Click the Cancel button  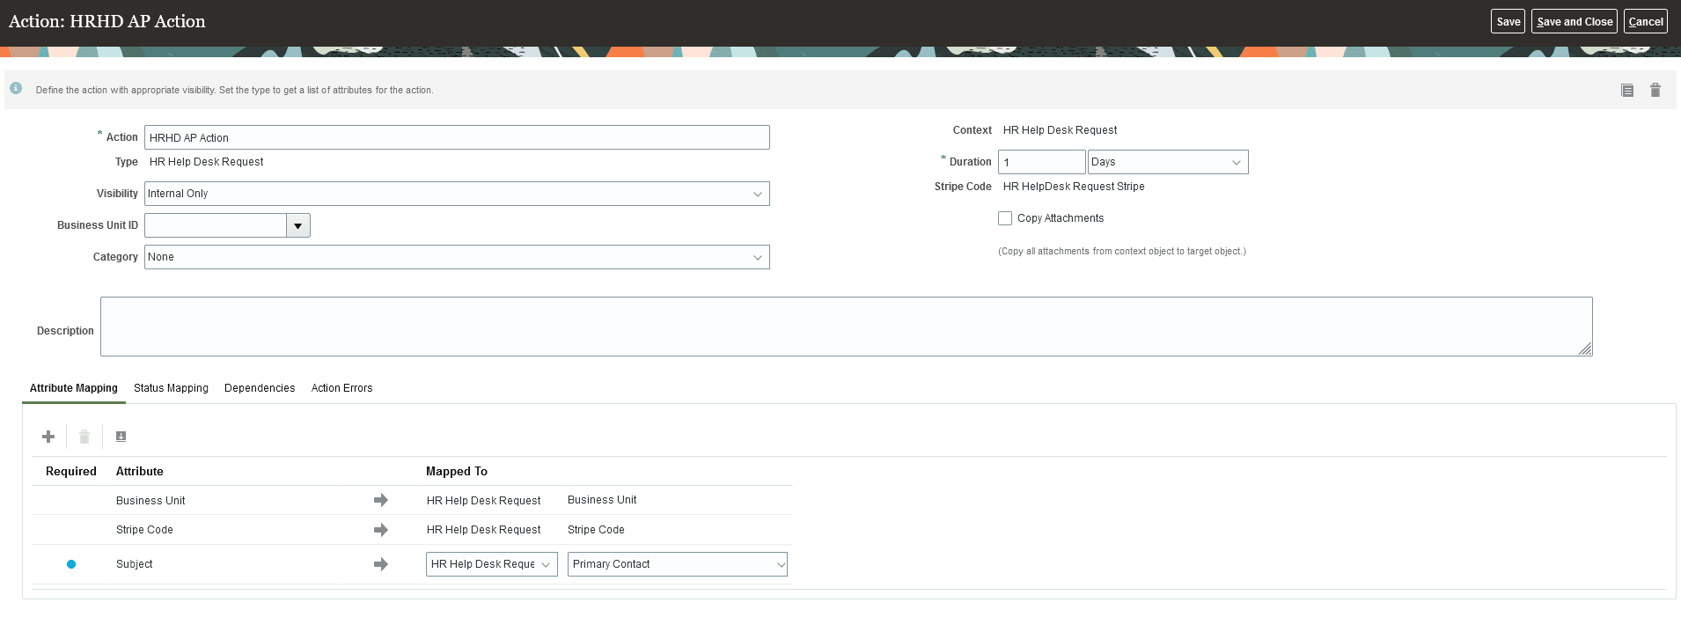click(x=1646, y=22)
